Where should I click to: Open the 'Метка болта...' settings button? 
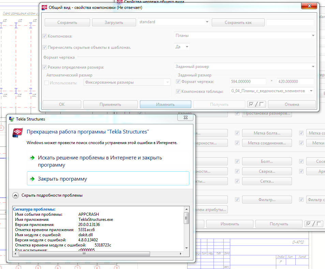point(267,133)
